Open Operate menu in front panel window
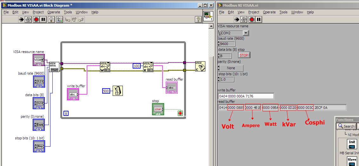Image resolution: width=359 pixels, height=166 pixels. [269, 12]
